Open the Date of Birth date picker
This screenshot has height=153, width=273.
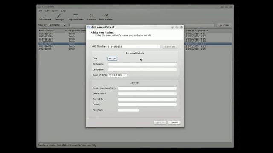117,75
